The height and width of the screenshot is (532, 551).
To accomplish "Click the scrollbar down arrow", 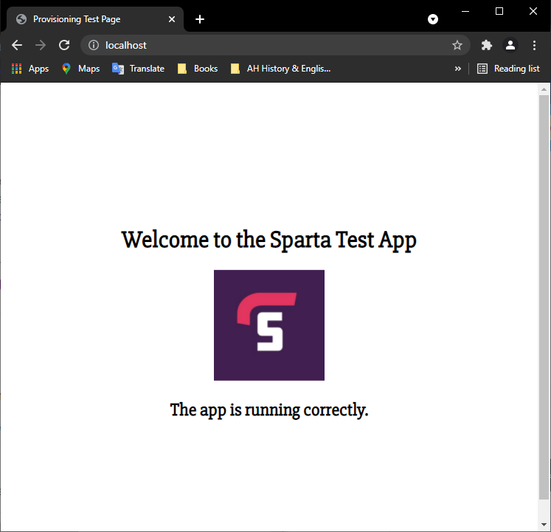I will pos(544,525).
